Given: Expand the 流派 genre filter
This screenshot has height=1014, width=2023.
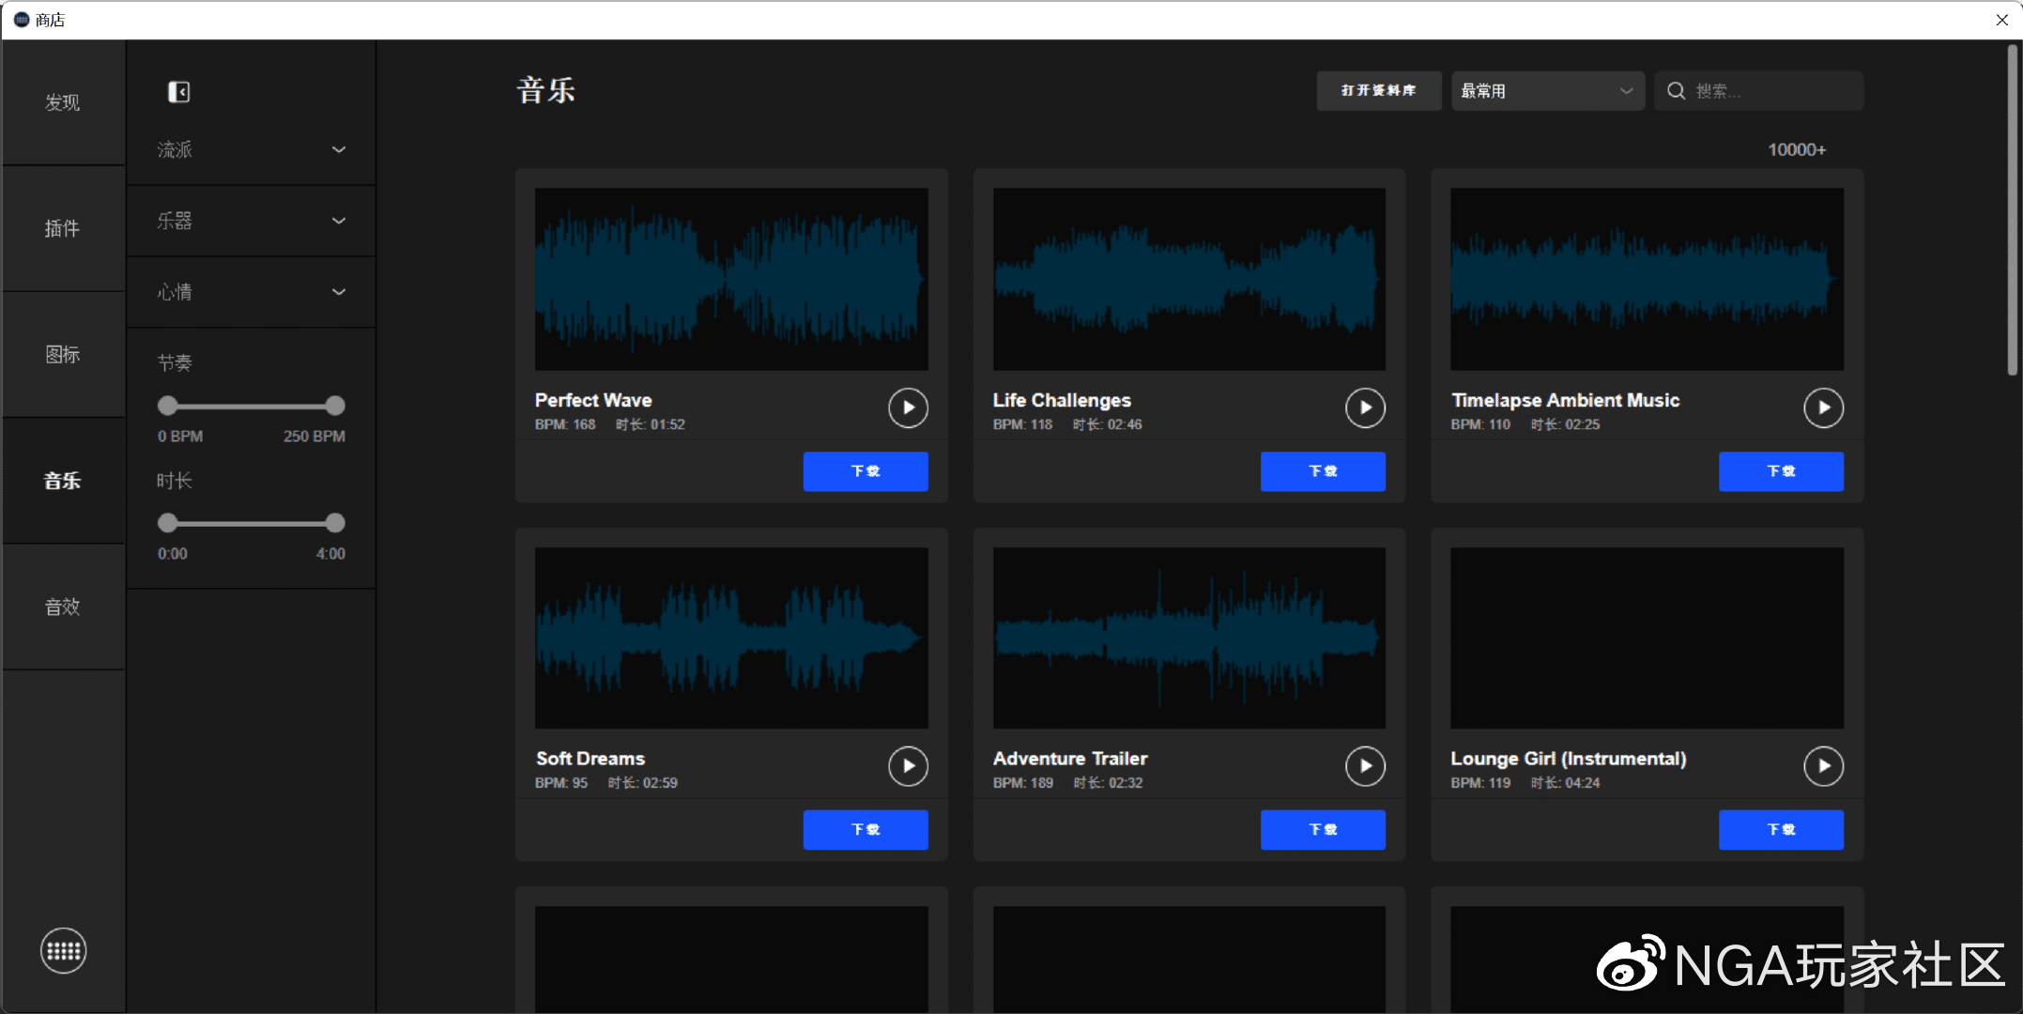Looking at the screenshot, I should [251, 149].
